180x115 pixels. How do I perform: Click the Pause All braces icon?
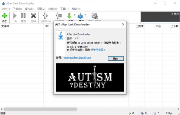(59, 16)
